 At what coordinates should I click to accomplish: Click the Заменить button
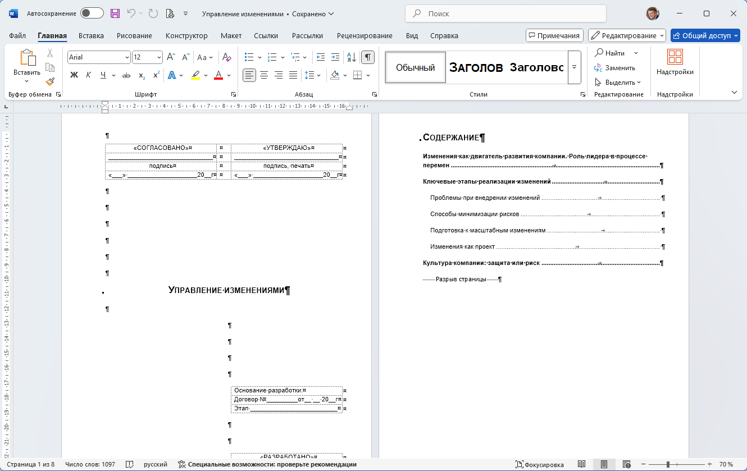(614, 68)
